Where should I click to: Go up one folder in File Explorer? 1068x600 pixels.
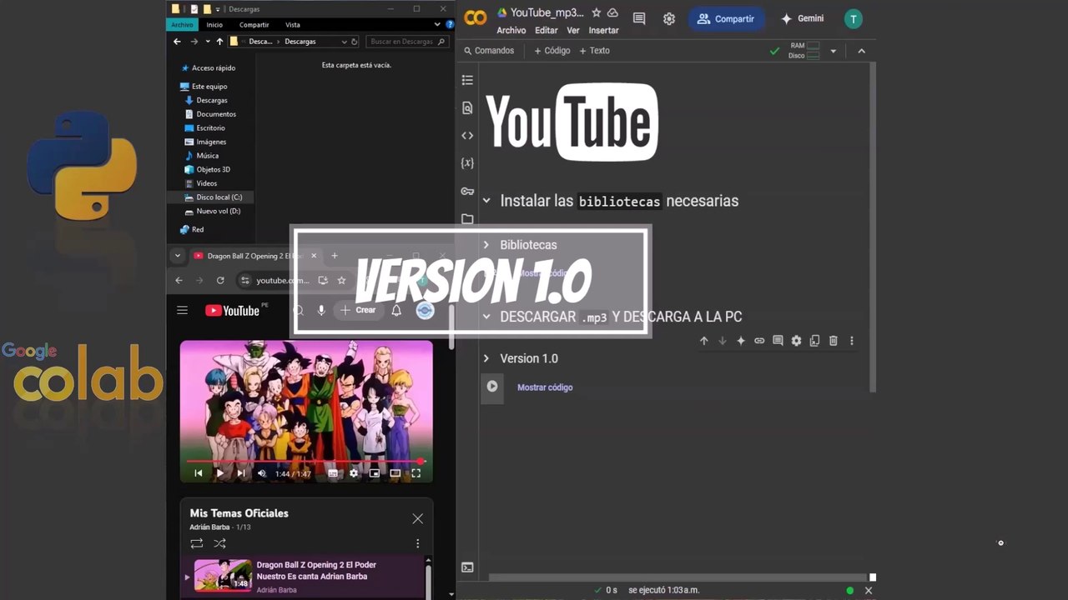coord(219,42)
